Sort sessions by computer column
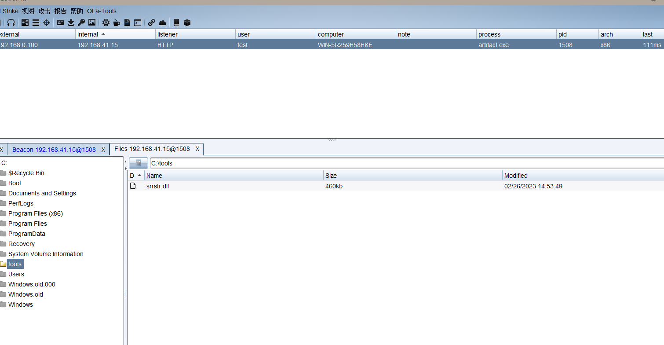664x345 pixels. [x=356, y=34]
